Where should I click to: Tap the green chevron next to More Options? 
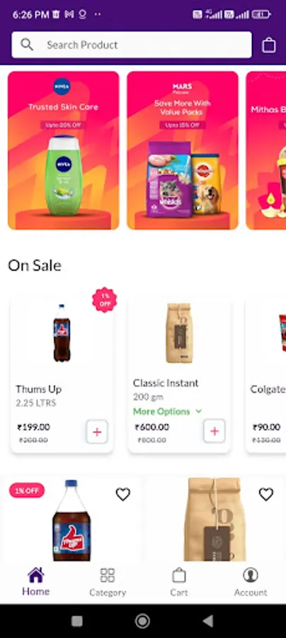199,411
